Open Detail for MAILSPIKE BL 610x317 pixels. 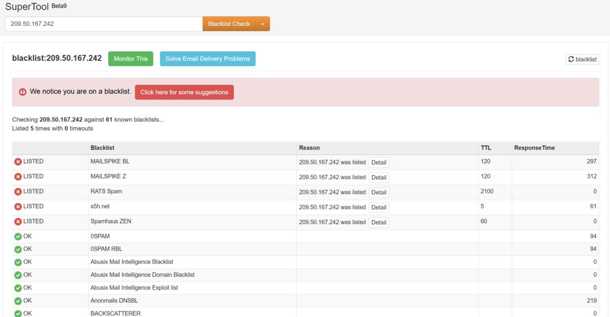pos(379,163)
